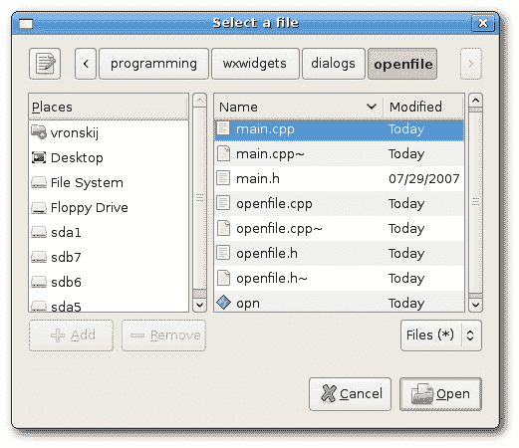Select the openfile path button
Viewport: 519px width, 448px height.
pos(402,64)
